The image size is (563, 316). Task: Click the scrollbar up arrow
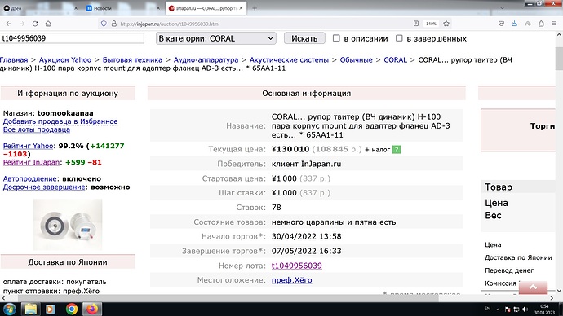559,35
